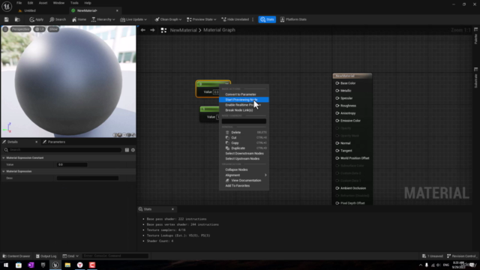The image size is (480, 270).
Task: Open the Edit menu
Action: tap(30, 3)
